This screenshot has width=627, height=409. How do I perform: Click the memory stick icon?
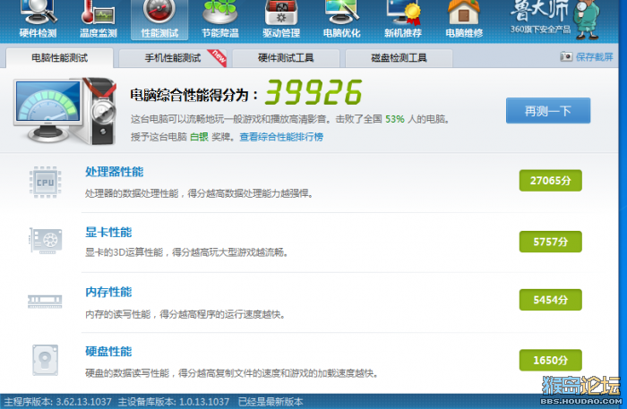tap(45, 302)
